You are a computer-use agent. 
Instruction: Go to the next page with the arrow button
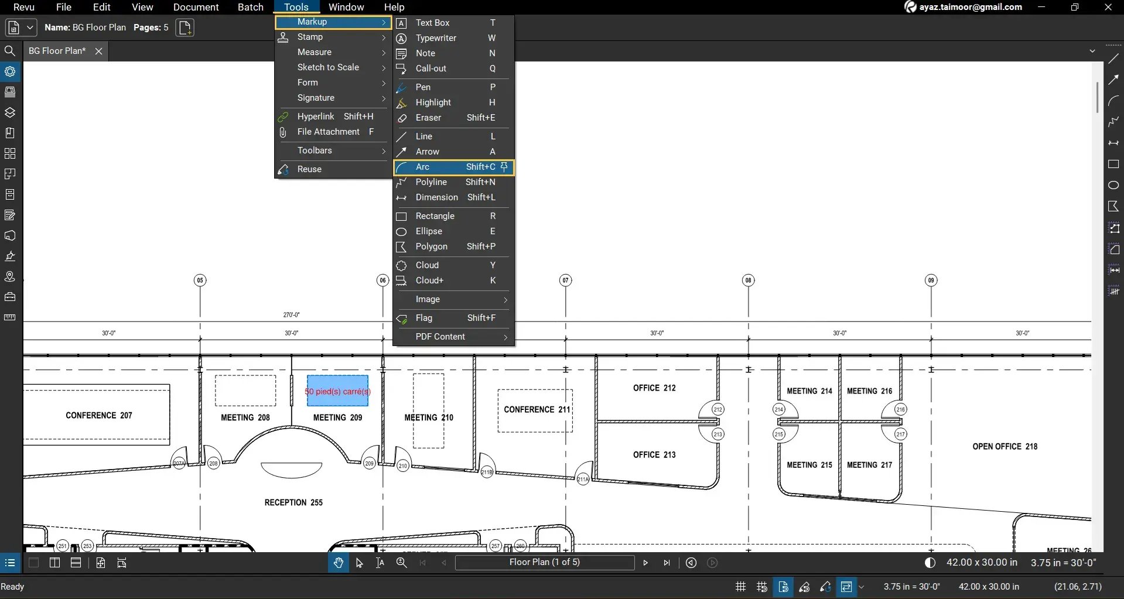[x=645, y=563]
